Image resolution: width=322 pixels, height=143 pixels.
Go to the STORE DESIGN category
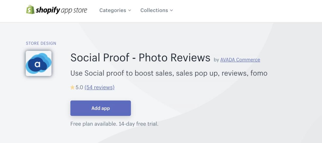click(41, 43)
